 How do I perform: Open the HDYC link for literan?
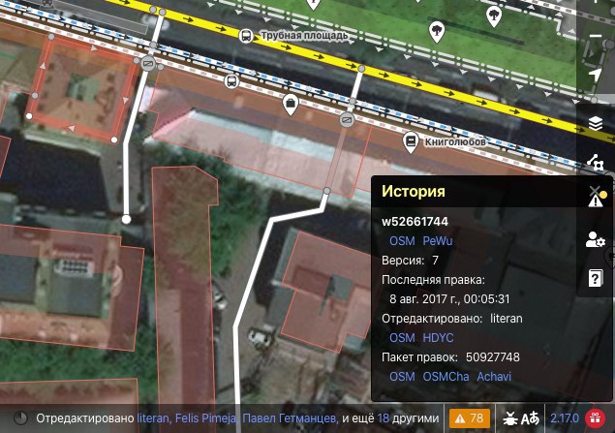(438, 338)
